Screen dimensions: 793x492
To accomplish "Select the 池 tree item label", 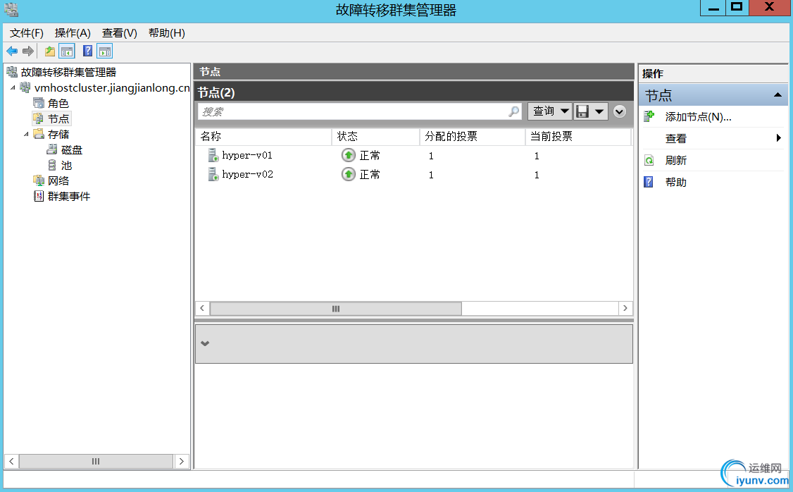I will (66, 166).
